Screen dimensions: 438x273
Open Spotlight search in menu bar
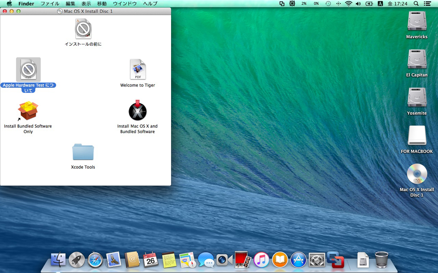click(416, 3)
